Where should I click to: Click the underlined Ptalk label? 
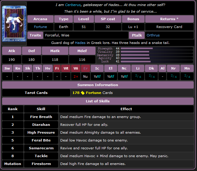(x=137, y=35)
